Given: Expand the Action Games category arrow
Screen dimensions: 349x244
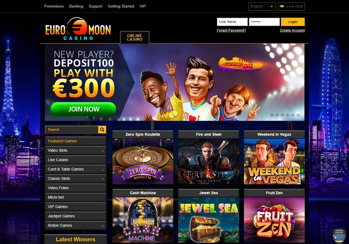Looking at the screenshot, I should pyautogui.click(x=103, y=226).
